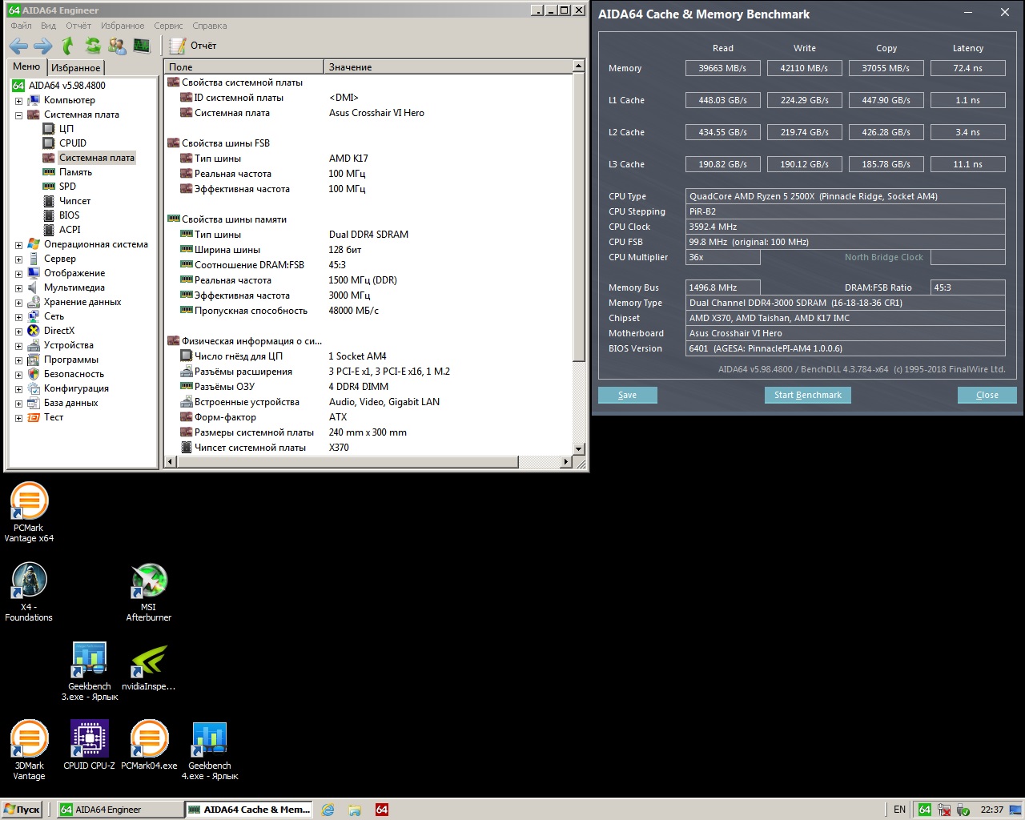Viewport: 1025px width, 820px height.
Task: Open the Отчёт menu in menu bar
Action: coord(78,26)
